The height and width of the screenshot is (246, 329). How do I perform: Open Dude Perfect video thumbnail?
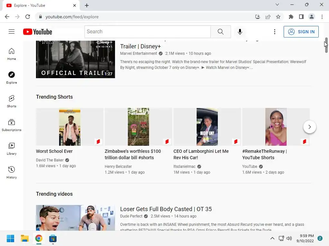coord(75,218)
